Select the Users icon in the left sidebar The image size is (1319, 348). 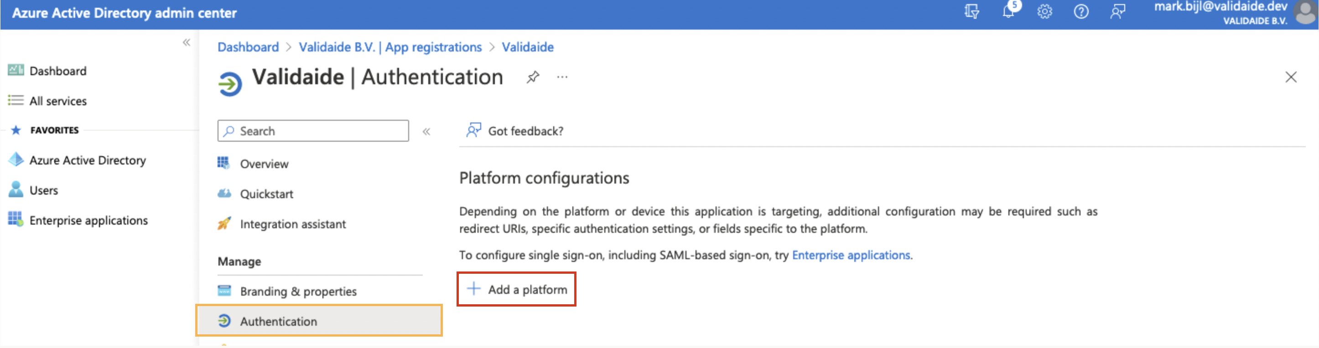pos(17,189)
